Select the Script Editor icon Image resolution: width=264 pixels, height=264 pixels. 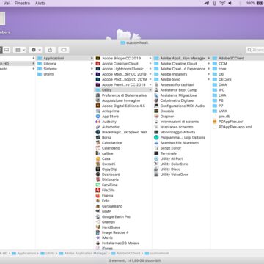tap(156, 148)
